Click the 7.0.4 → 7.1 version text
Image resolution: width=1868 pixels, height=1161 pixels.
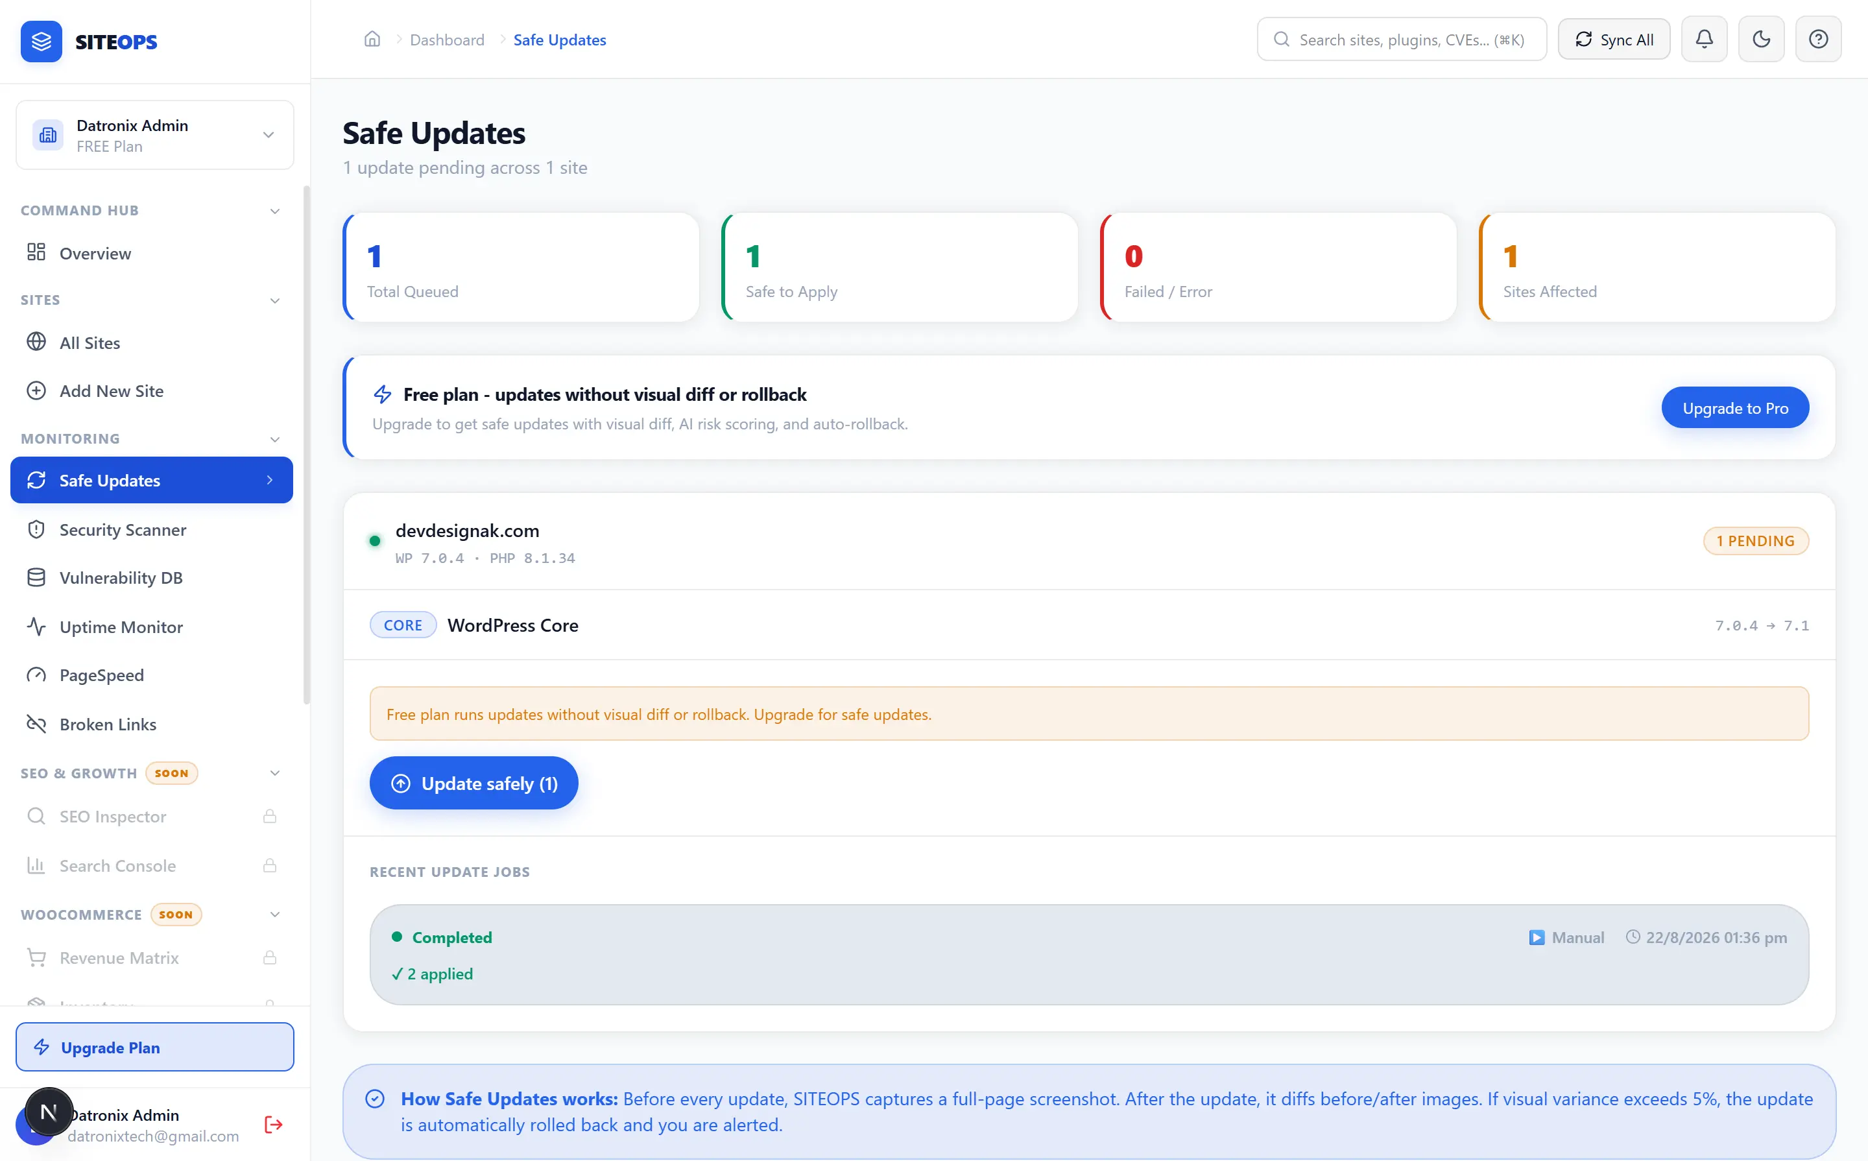(1761, 626)
